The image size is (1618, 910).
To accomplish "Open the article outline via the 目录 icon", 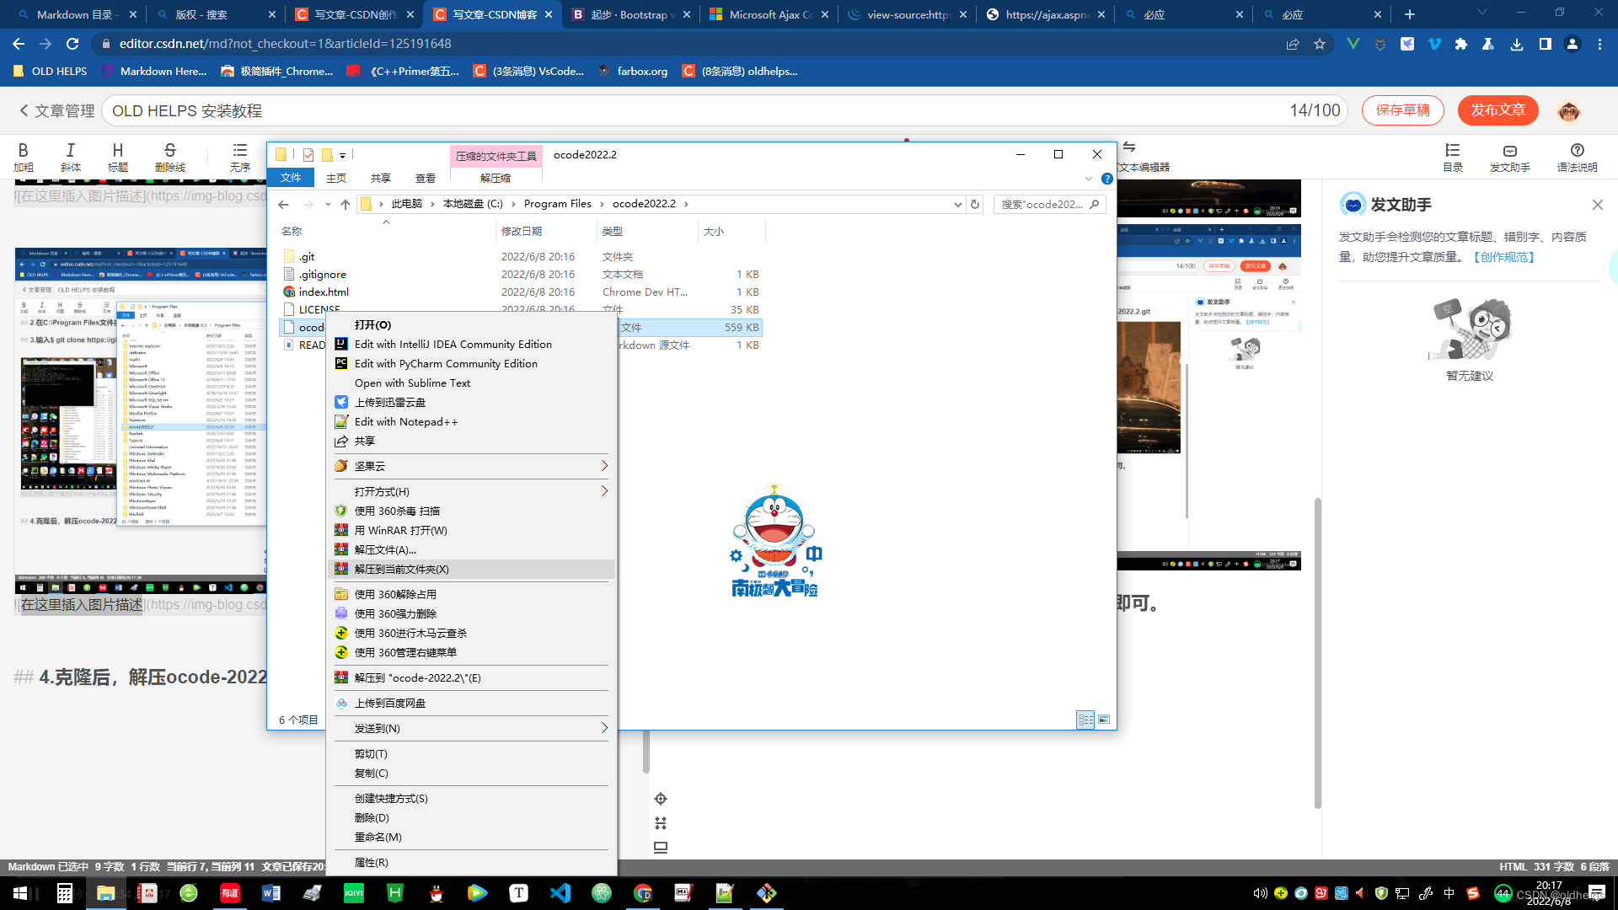I will click(1452, 155).
